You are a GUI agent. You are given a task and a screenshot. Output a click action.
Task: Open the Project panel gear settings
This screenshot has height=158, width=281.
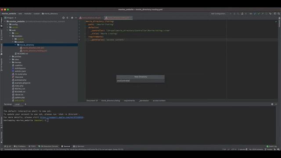tap(72, 18)
